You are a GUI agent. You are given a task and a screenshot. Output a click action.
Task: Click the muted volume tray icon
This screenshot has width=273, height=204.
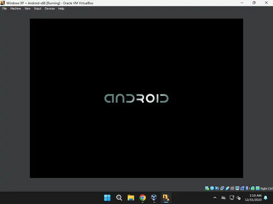239,198
